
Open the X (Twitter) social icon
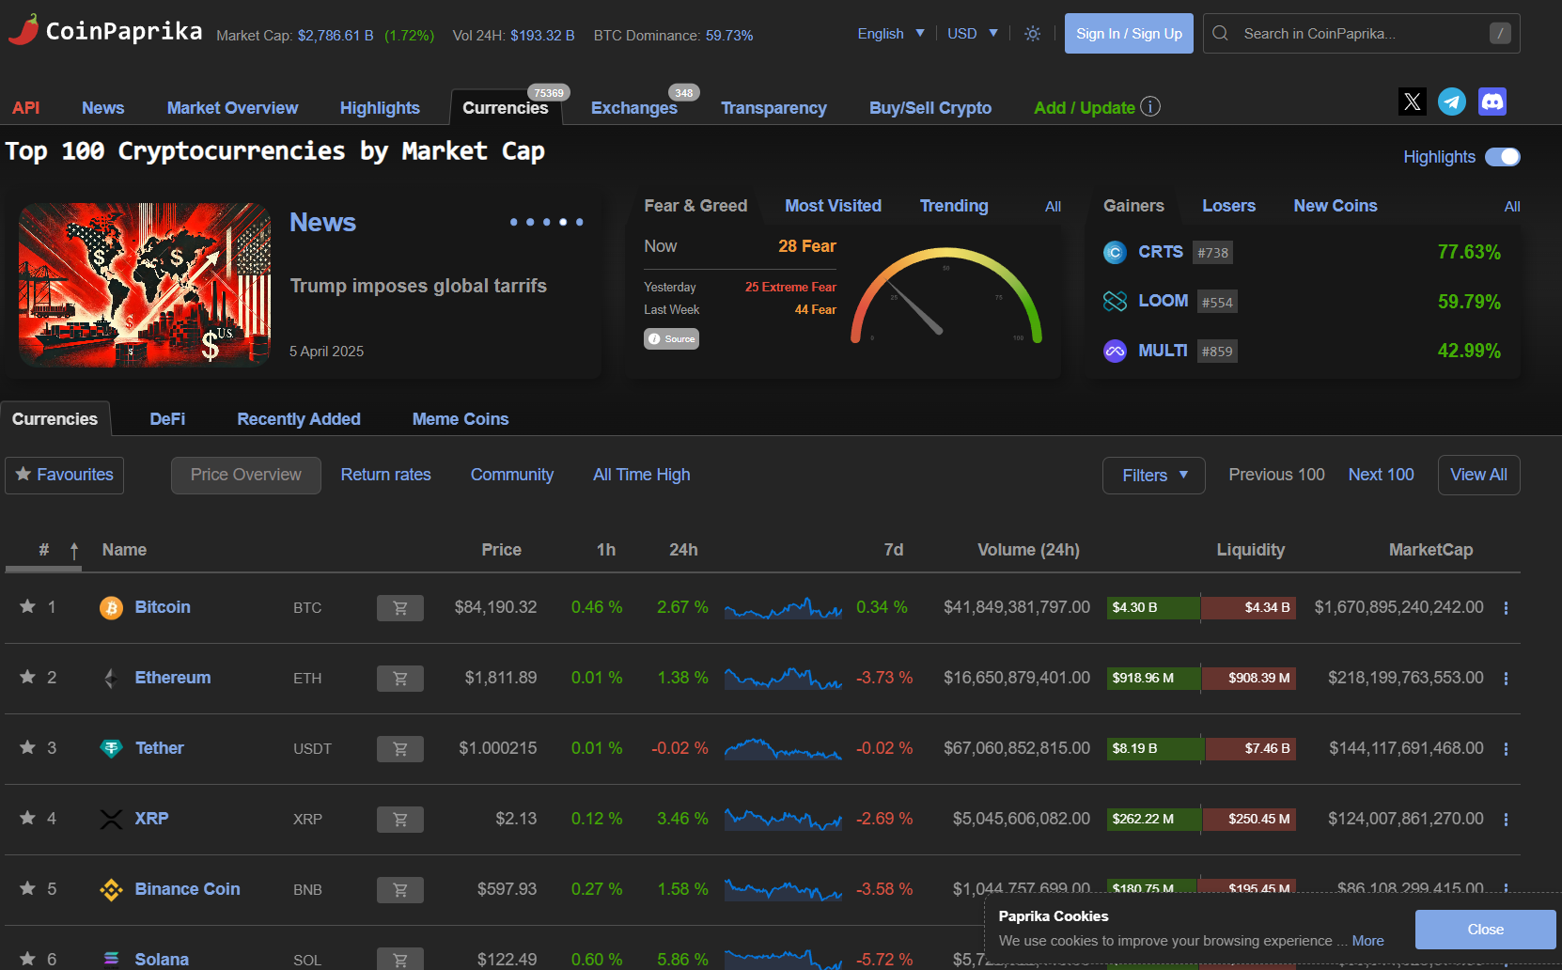pos(1412,102)
